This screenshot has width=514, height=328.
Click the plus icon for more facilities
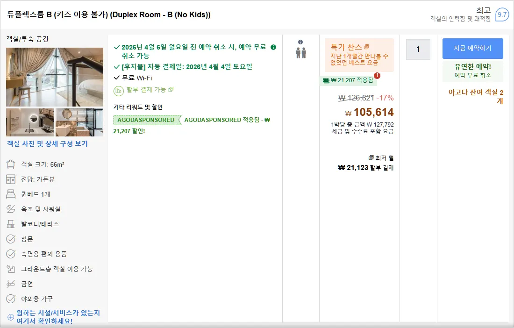(x=10, y=317)
